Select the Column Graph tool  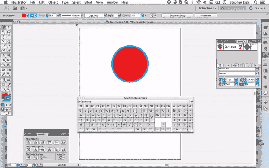click(9, 80)
